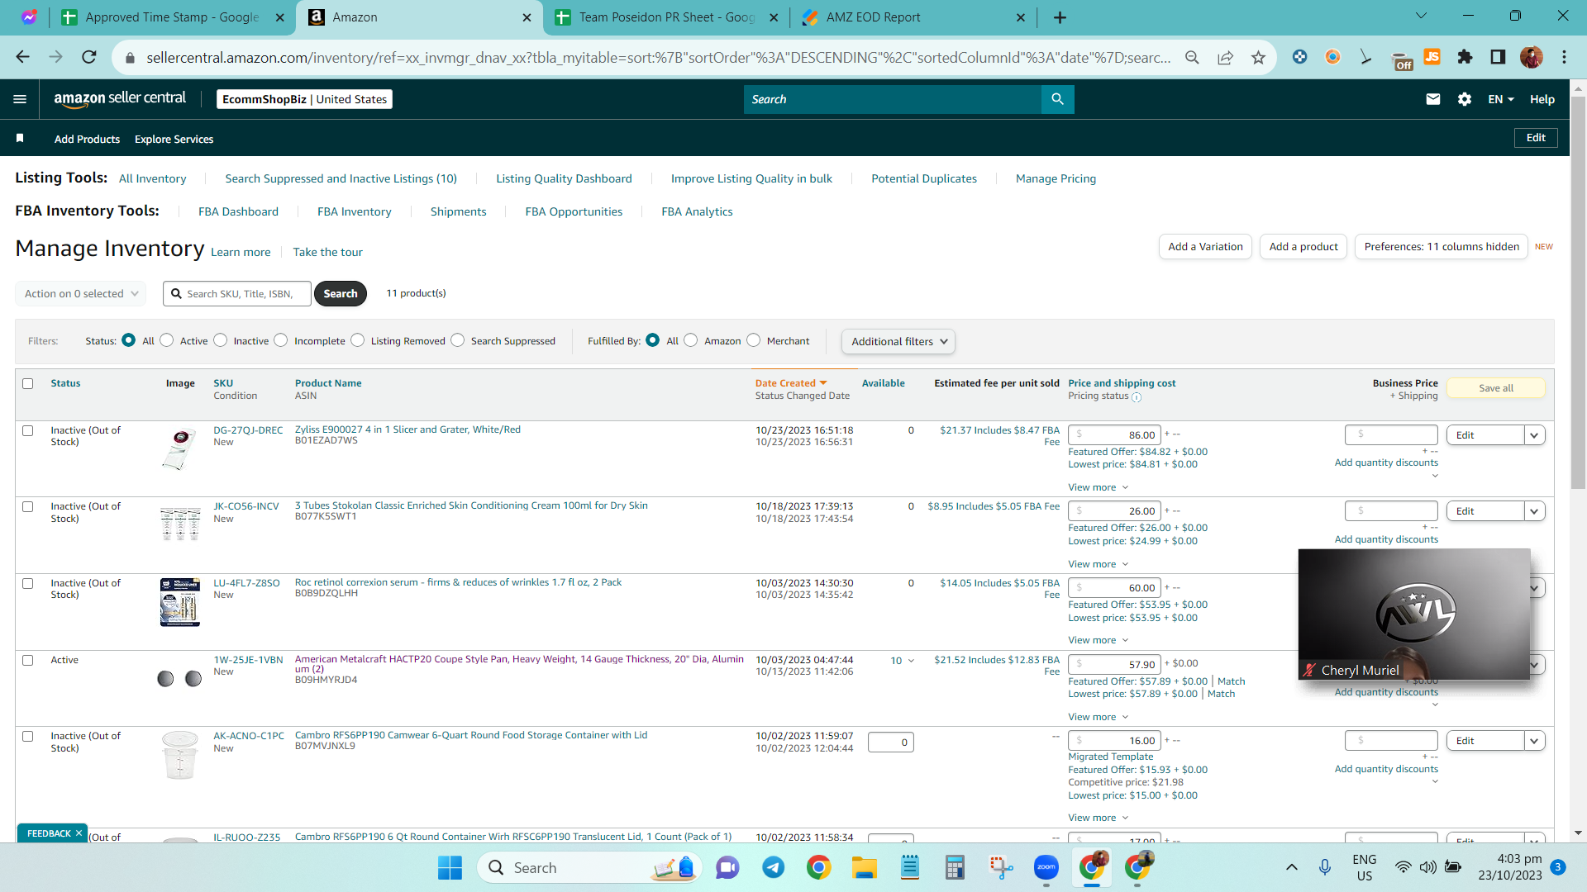
Task: Open the Calculator from the taskbar
Action: (956, 867)
